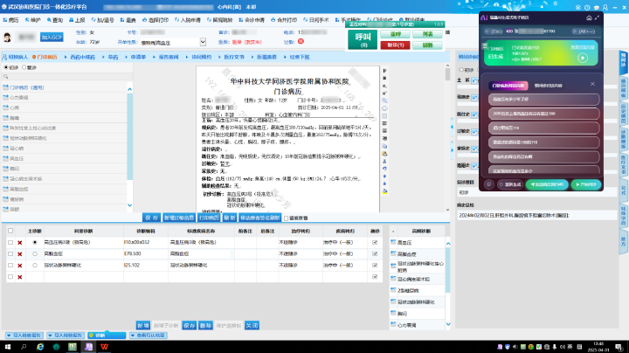
Task: Click the 关闭 button below diagnosis table
Action: (252, 325)
